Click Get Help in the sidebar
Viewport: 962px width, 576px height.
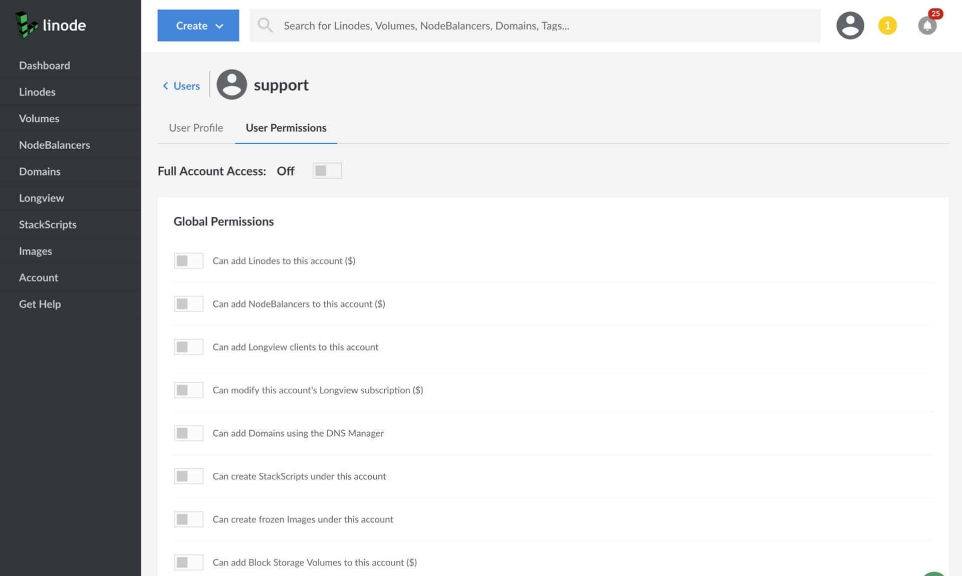click(x=40, y=304)
